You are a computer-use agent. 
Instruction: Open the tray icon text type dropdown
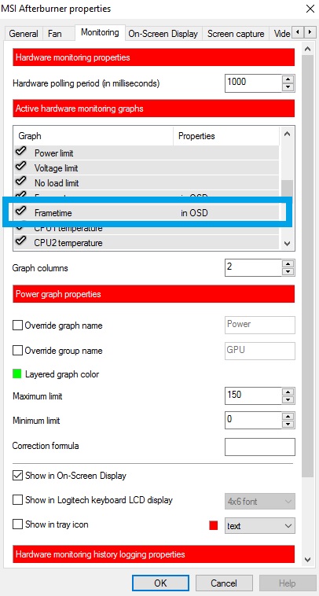(260, 526)
